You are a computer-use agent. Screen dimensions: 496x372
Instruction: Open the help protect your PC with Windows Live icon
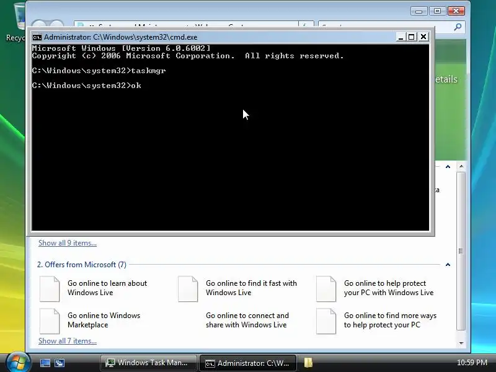[x=326, y=288]
